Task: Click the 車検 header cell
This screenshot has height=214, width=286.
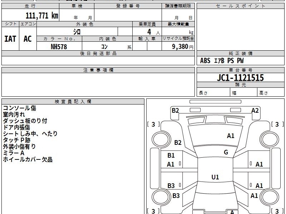Action: [x=77, y=6]
